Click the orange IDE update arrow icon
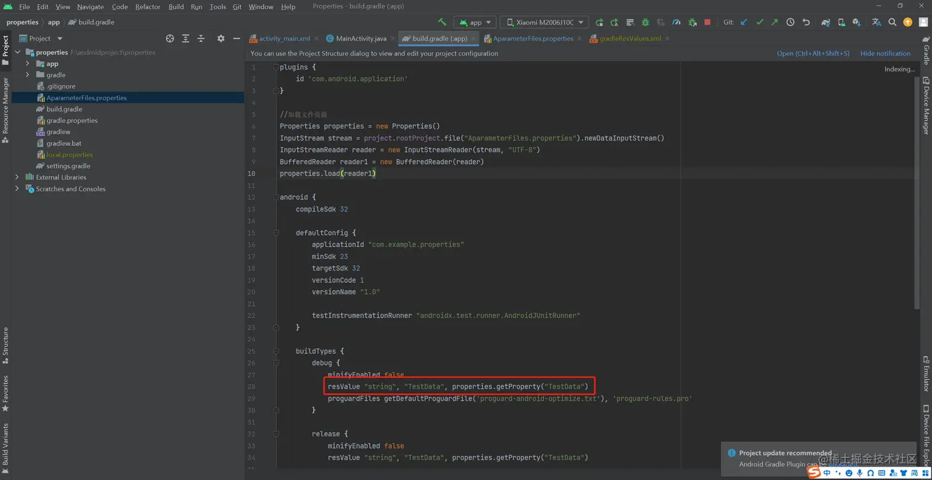This screenshot has height=480, width=932. pos(907,22)
